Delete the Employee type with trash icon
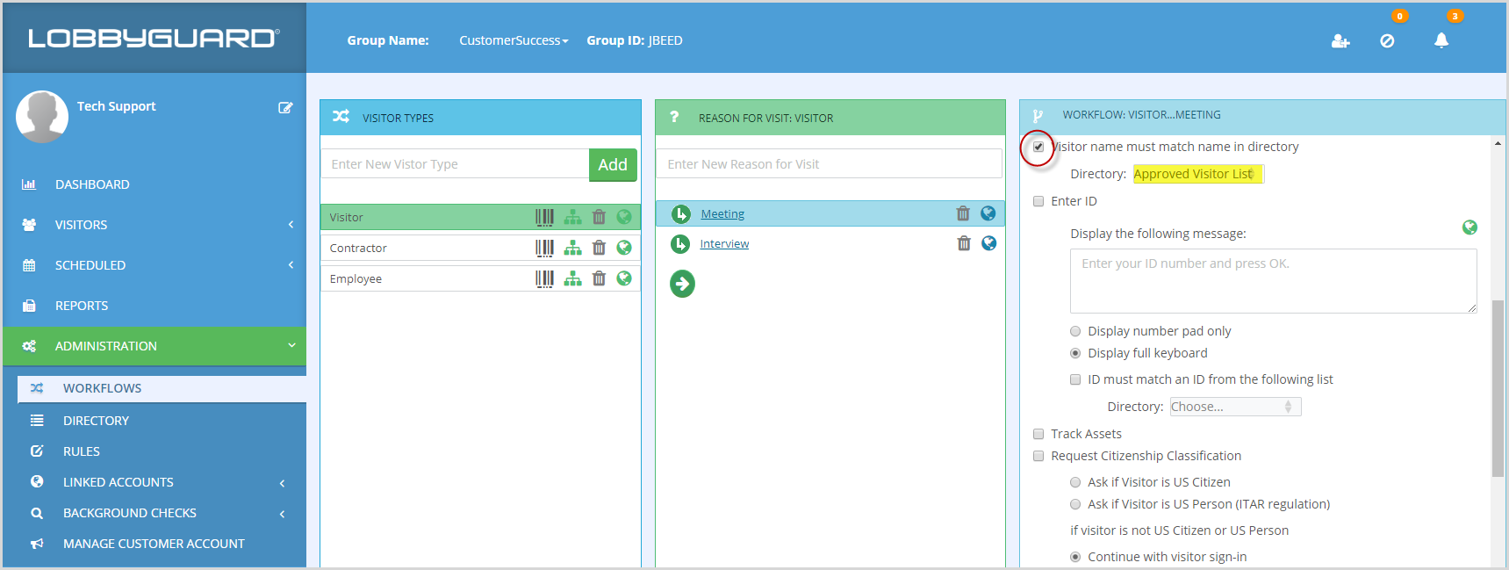1509x570 pixels. pos(599,278)
